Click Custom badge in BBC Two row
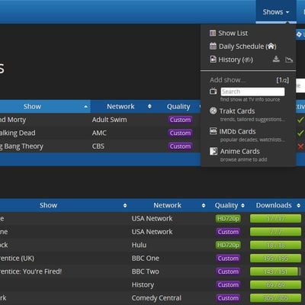Viewport: 305px width, 305px height. click(x=228, y=271)
